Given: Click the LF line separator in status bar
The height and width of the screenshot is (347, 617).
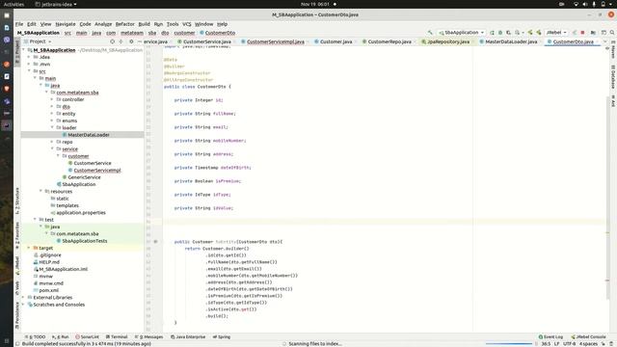Looking at the screenshot, I should (557, 344).
